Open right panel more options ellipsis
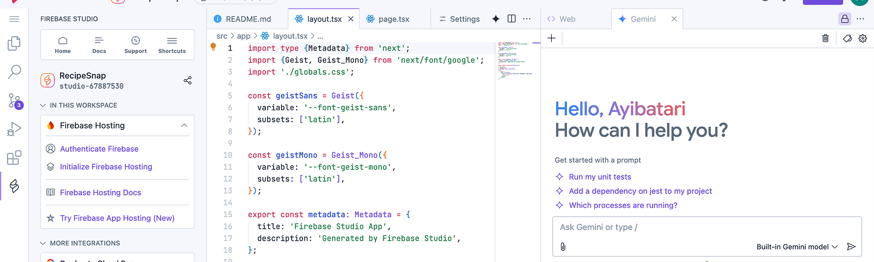Viewport: 874px width, 262px height. coord(860,19)
